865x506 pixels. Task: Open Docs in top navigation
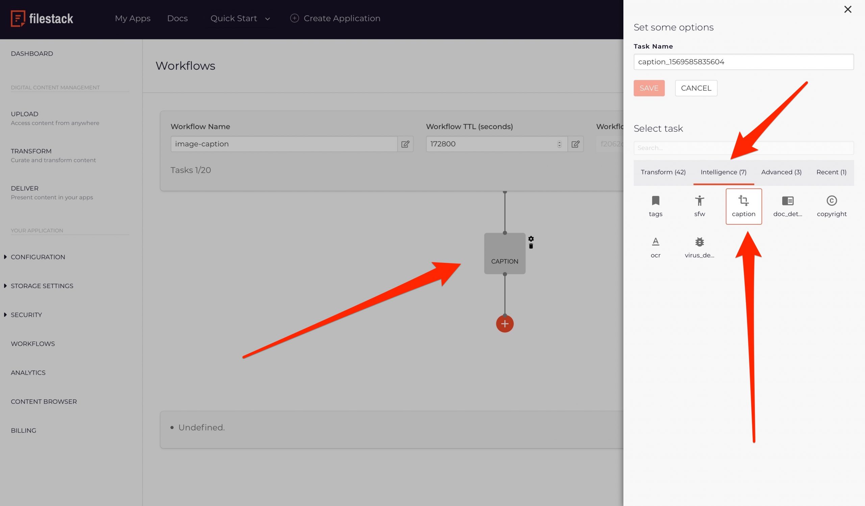coord(177,19)
